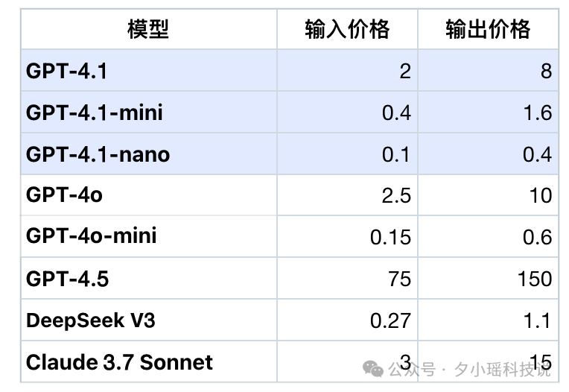Select the GPT-4.5 model name cell
569x392 pixels.
click(67, 279)
